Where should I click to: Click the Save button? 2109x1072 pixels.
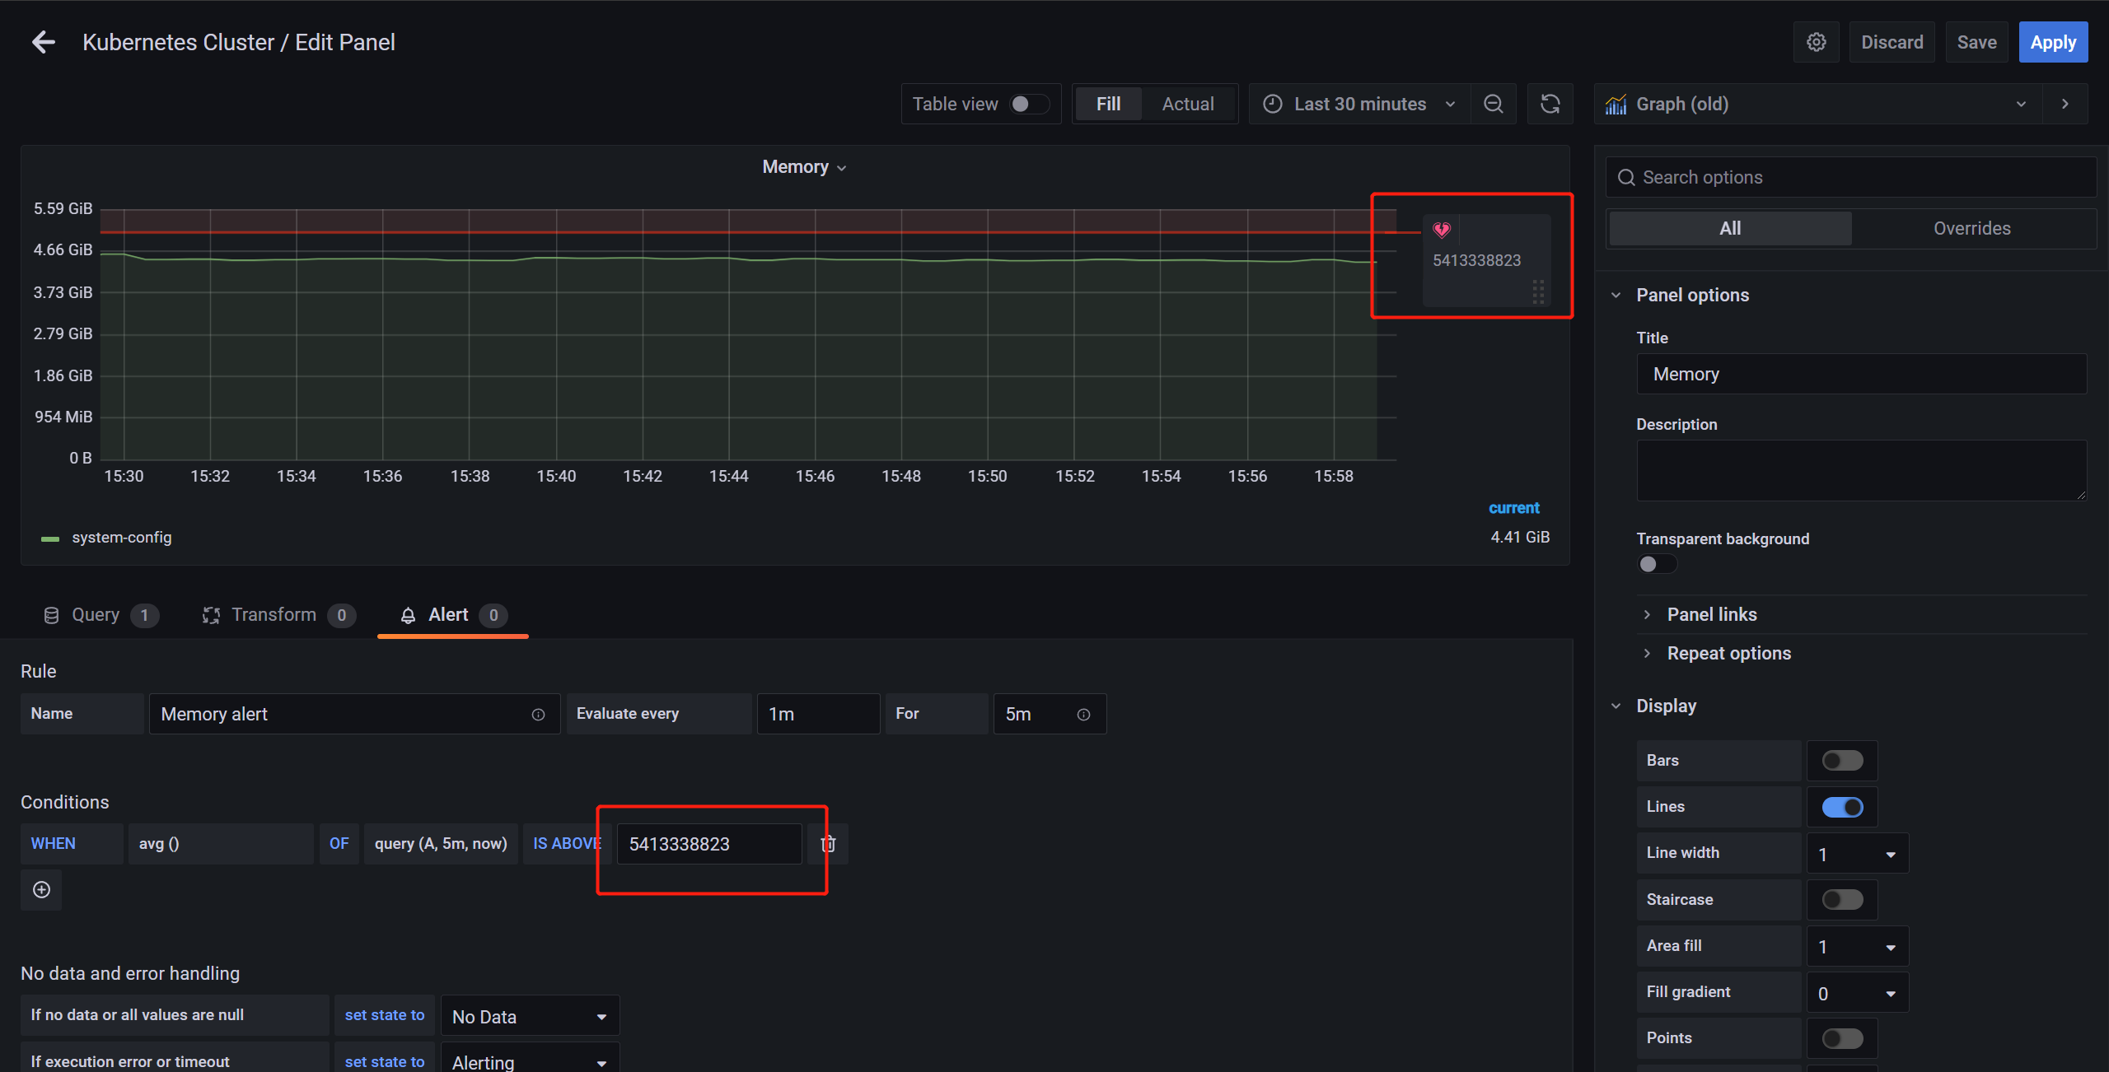tap(1976, 42)
